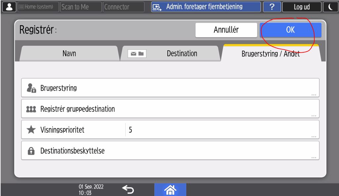Image resolution: width=339 pixels, height=196 pixels.
Task: Open Destinationsbeskyttelse settings row
Action: (170, 151)
